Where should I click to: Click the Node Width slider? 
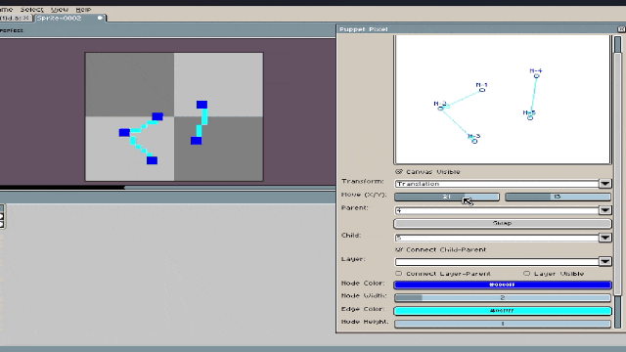503,297
